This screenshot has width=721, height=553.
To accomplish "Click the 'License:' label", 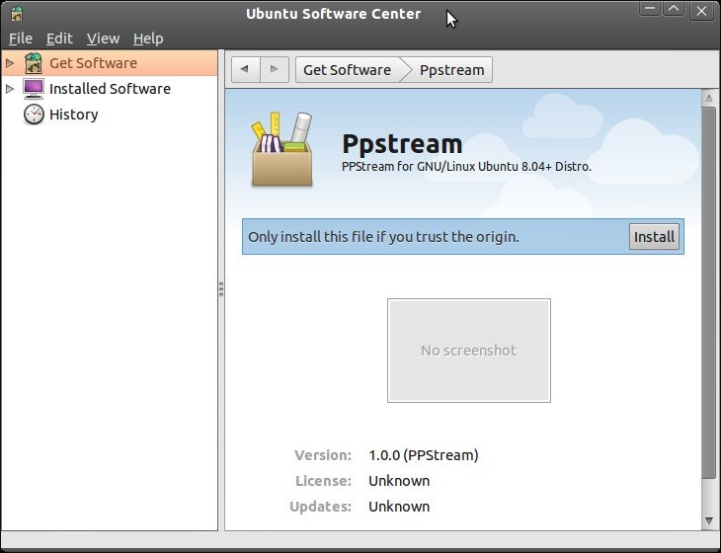I will click(x=323, y=481).
